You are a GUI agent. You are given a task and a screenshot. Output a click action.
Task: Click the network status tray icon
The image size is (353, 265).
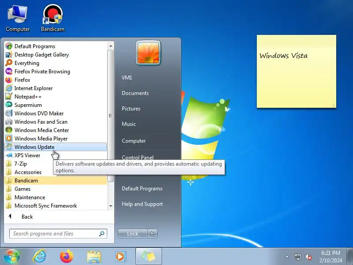pyautogui.click(x=297, y=257)
